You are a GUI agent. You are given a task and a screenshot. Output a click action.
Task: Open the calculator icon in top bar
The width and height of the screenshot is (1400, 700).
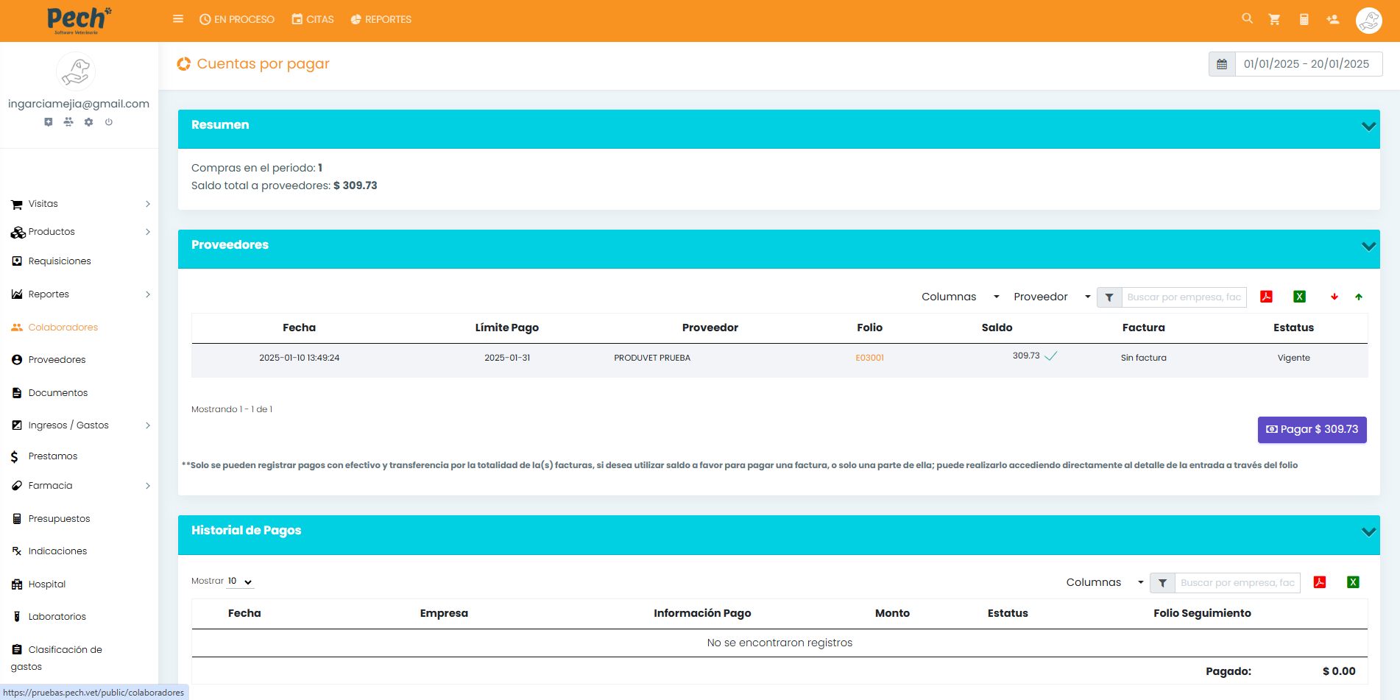point(1304,20)
